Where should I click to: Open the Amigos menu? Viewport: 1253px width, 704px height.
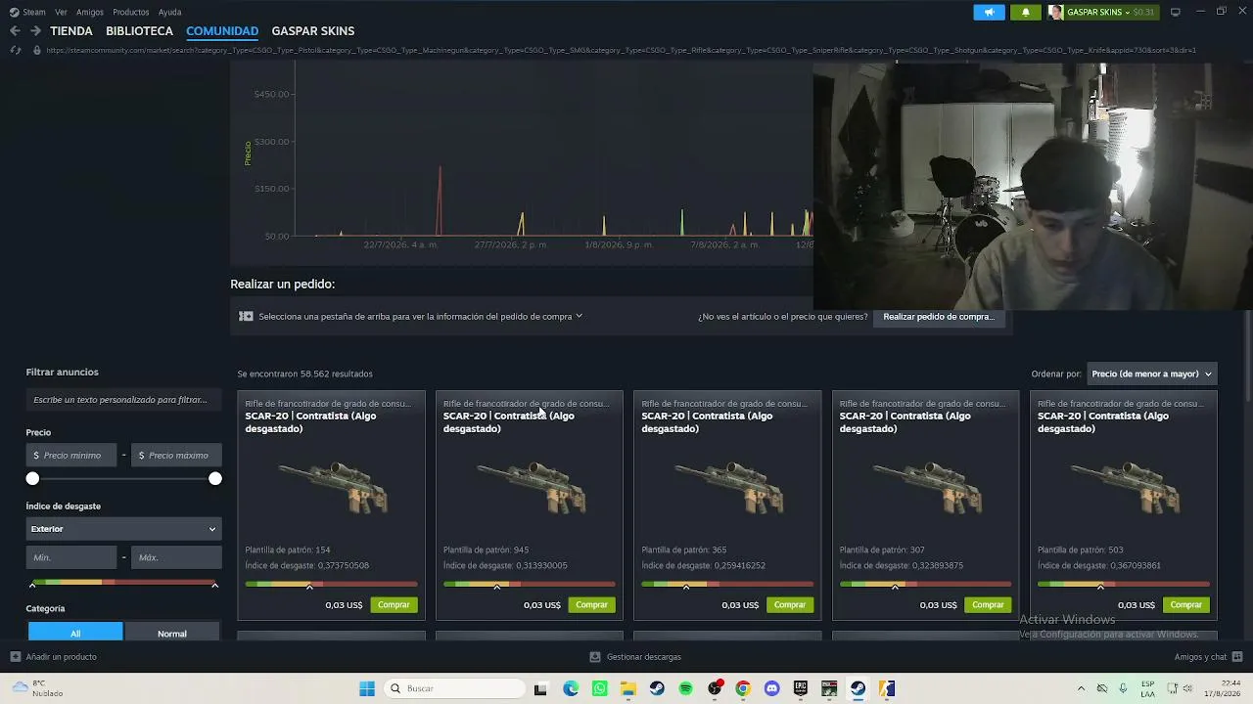coord(90,12)
